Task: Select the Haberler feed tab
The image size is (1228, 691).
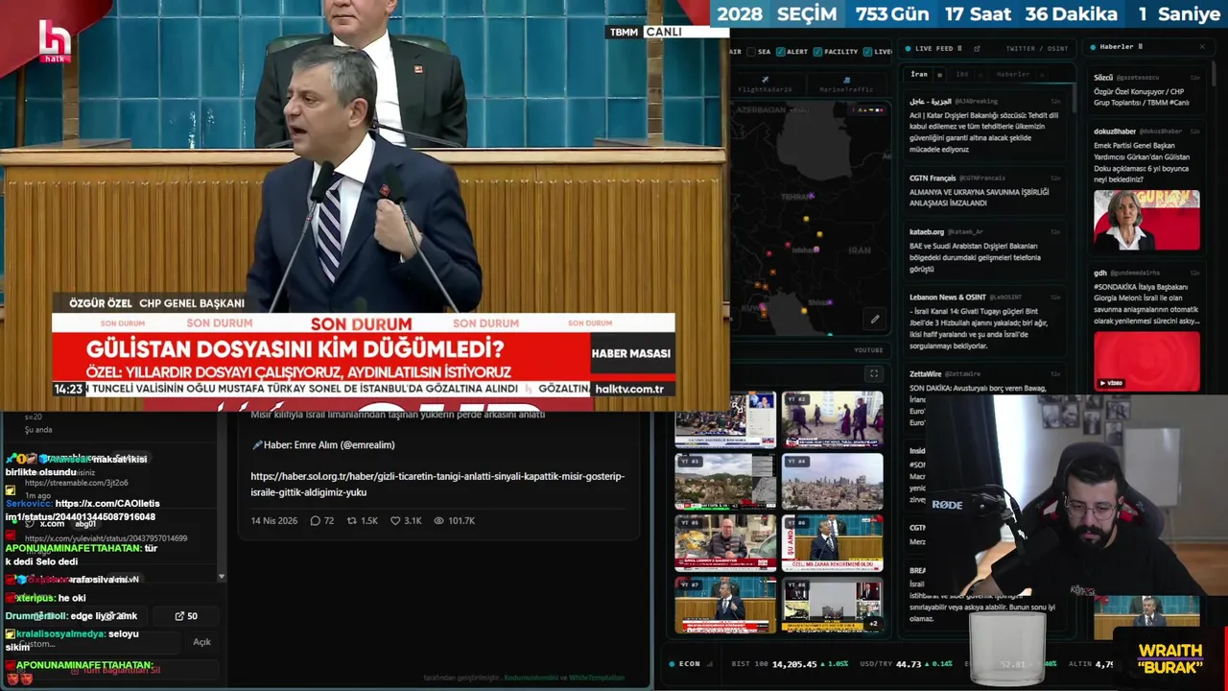Action: click(1012, 74)
